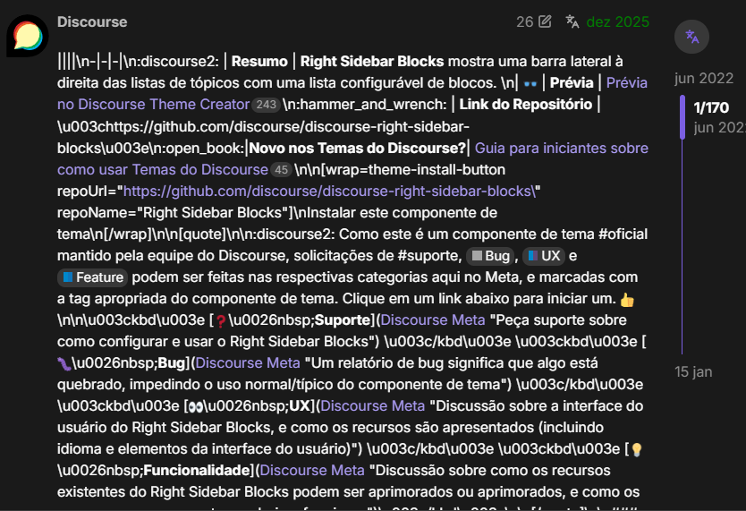Screen dimensions: 746x511
Task: Click the light bulb emoji
Action: tap(637, 449)
